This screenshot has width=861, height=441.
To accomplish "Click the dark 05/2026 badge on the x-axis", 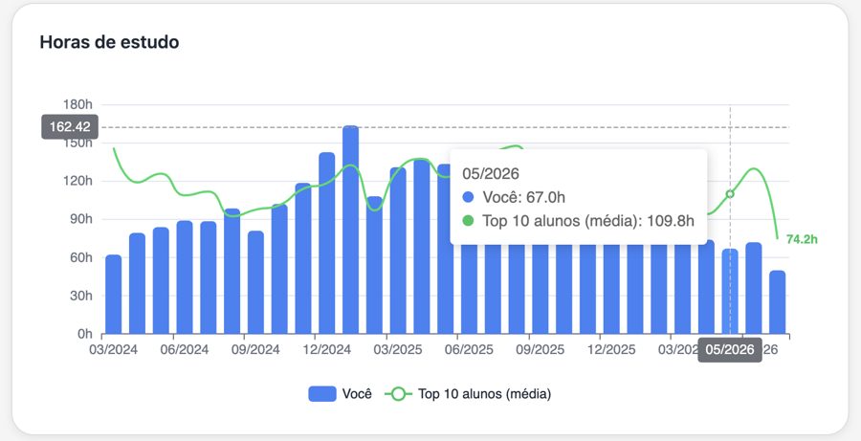I will 730,350.
